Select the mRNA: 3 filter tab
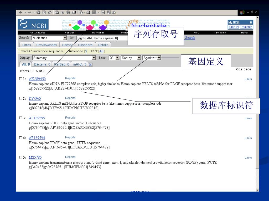Image resolution: width=269 pixels, height=201 pixels. click(x=80, y=64)
